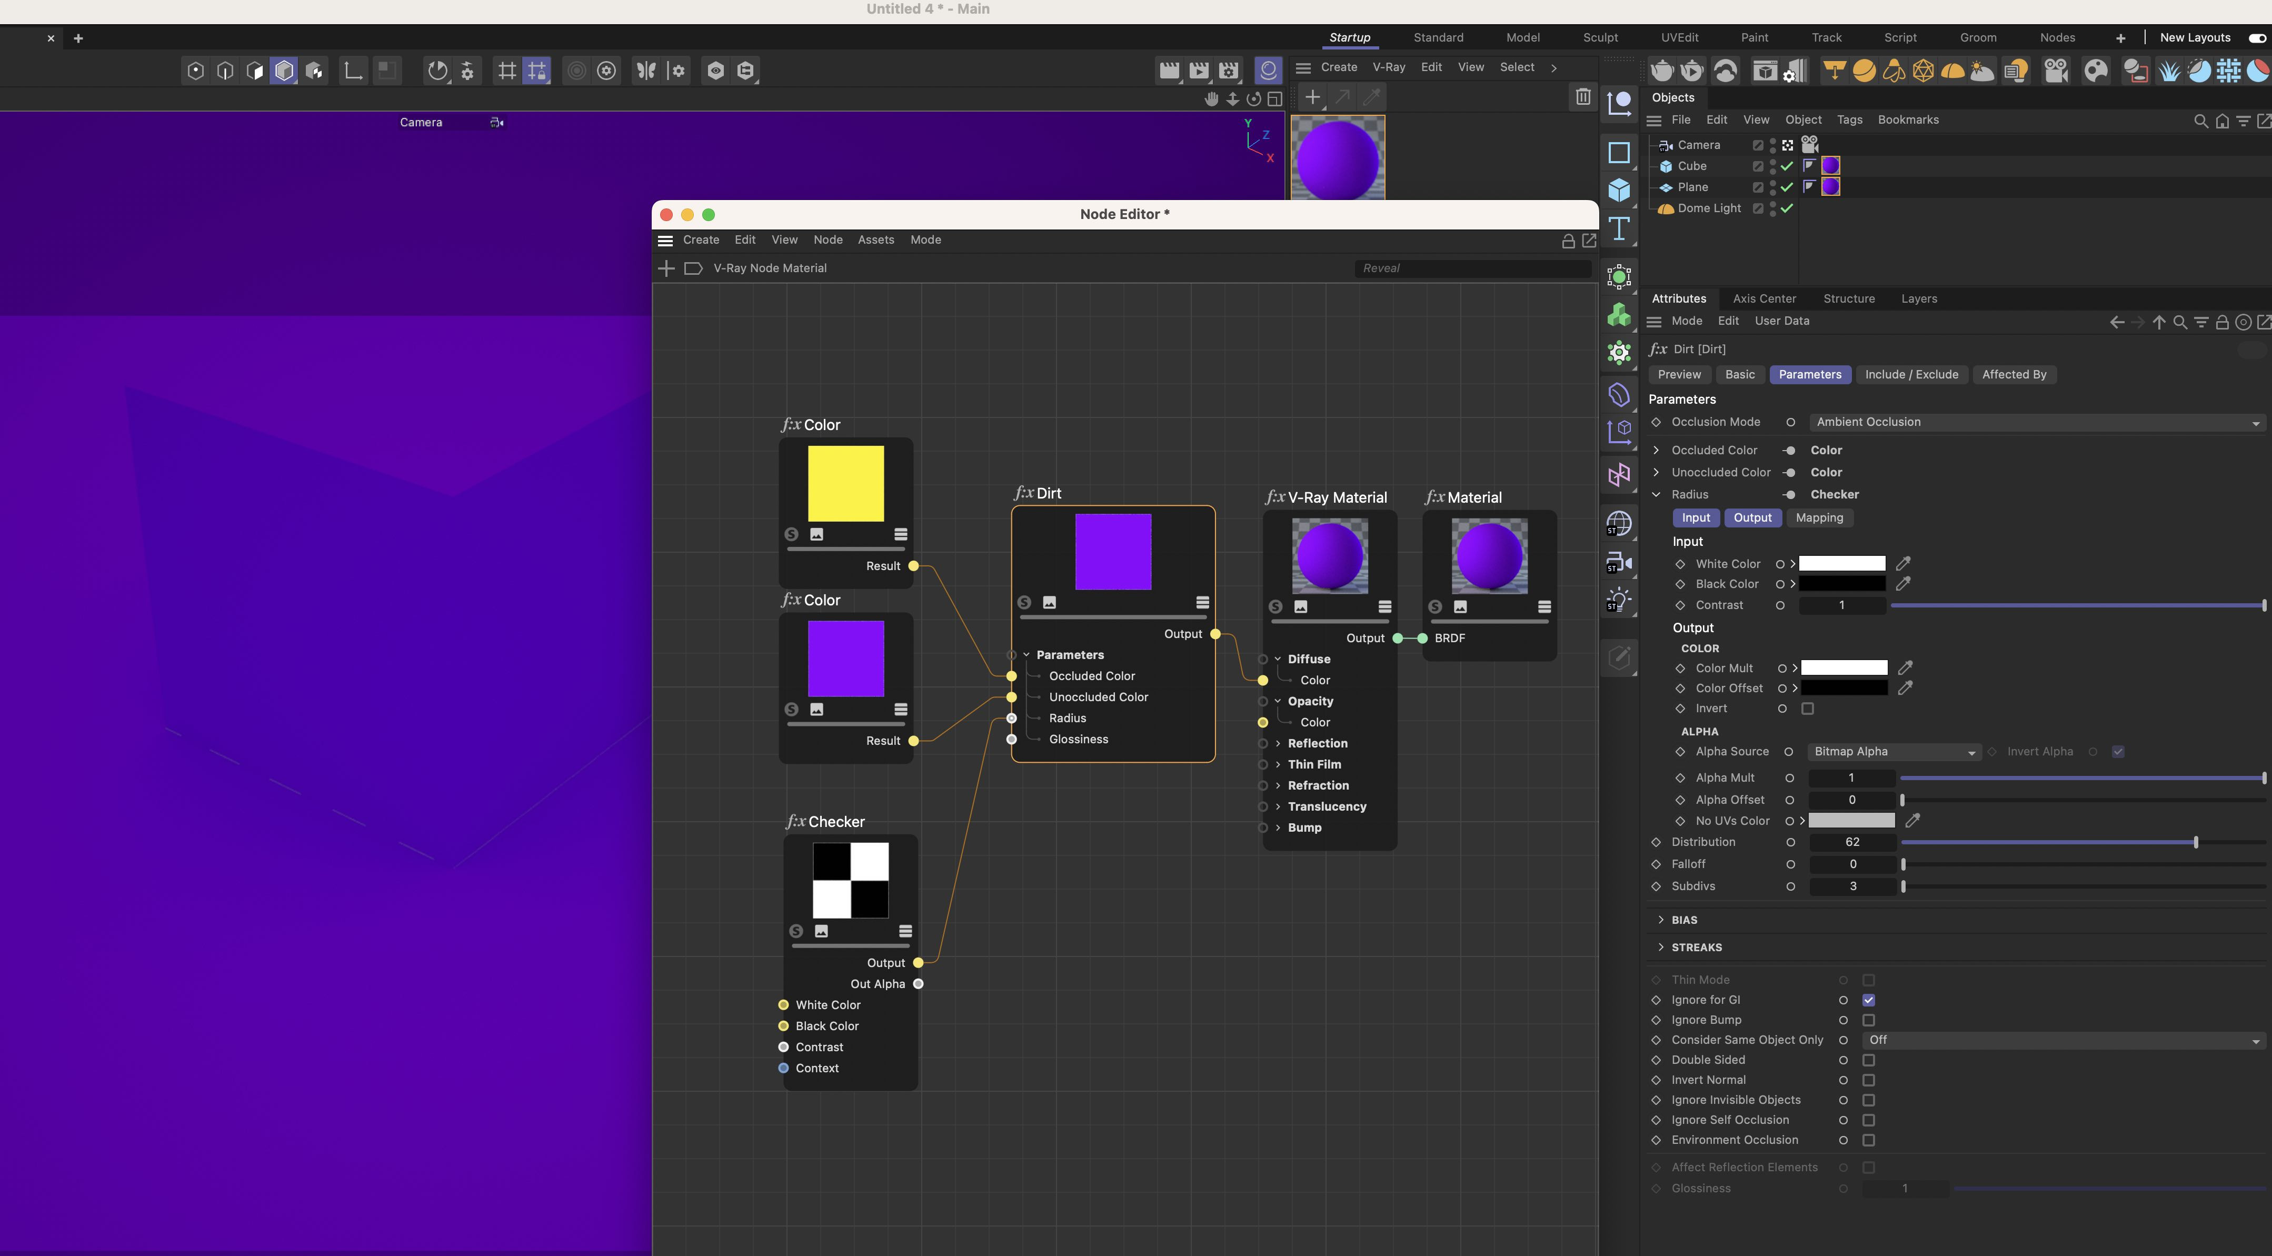Click the Checker node solo S icon
The width and height of the screenshot is (2272, 1256).
click(795, 931)
